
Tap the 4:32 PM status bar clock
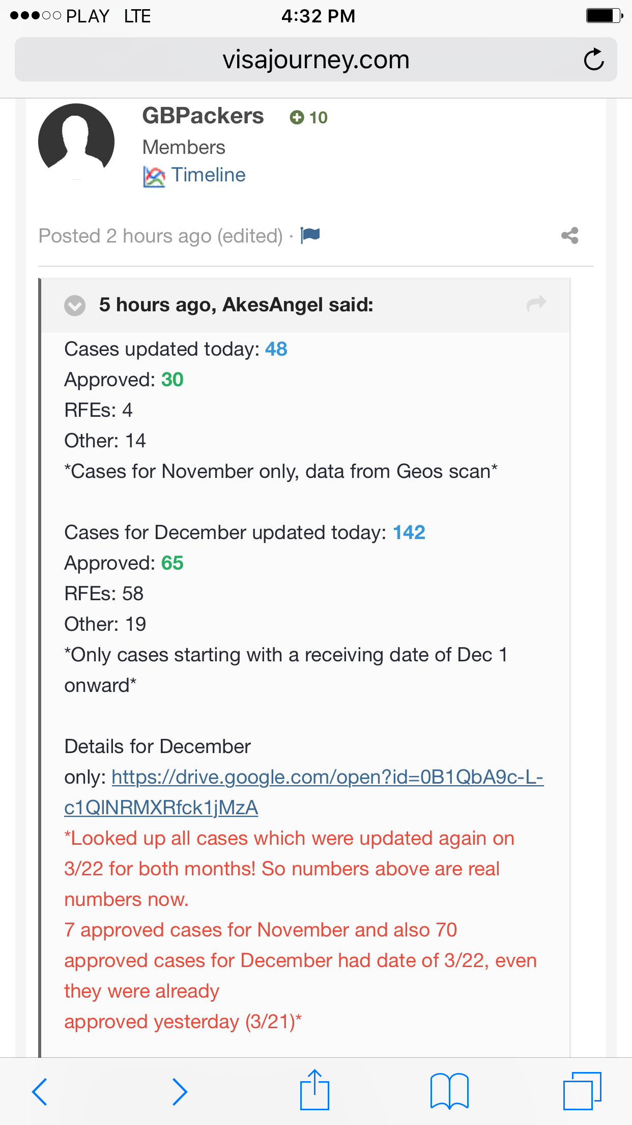[x=318, y=16]
